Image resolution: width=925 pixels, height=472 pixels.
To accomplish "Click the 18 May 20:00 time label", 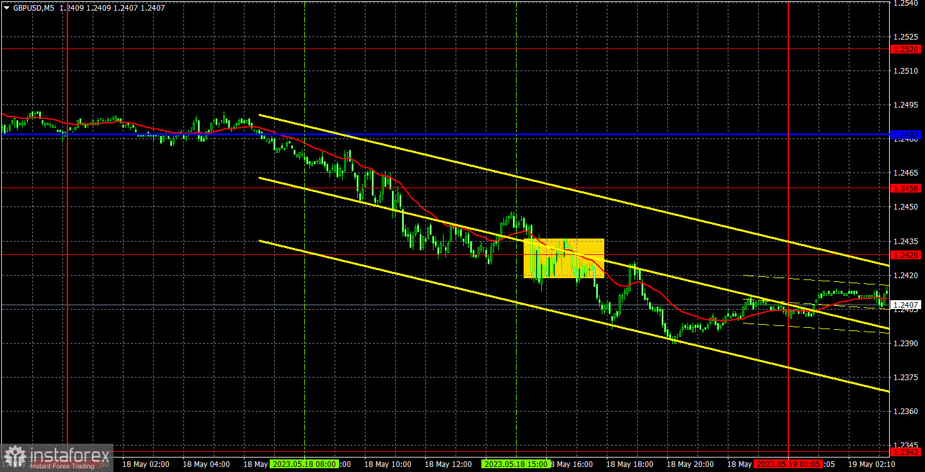I will (x=690, y=464).
